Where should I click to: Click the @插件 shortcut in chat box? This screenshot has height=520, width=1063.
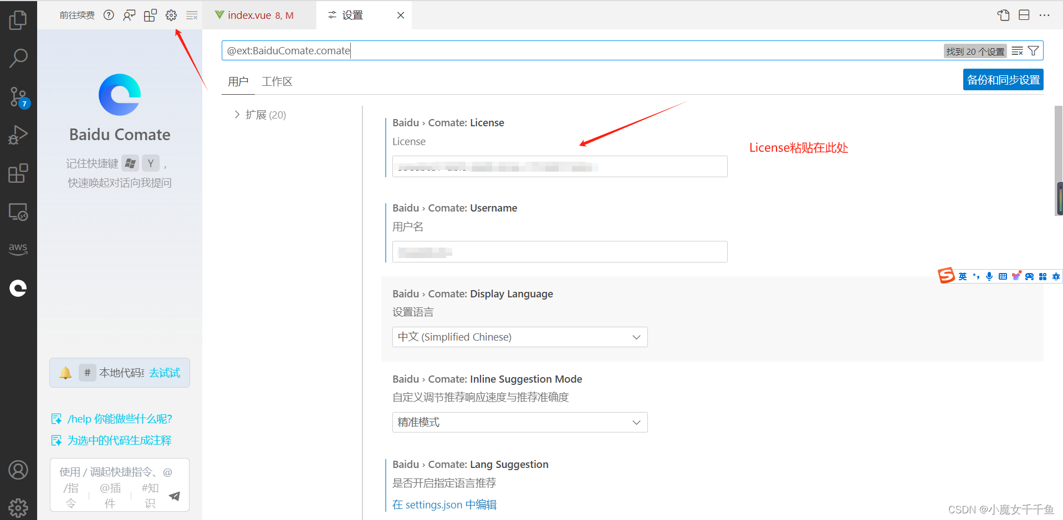click(110, 496)
